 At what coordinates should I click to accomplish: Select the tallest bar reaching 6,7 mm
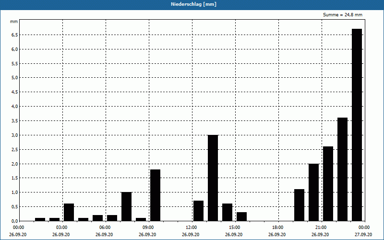pyautogui.click(x=357, y=125)
